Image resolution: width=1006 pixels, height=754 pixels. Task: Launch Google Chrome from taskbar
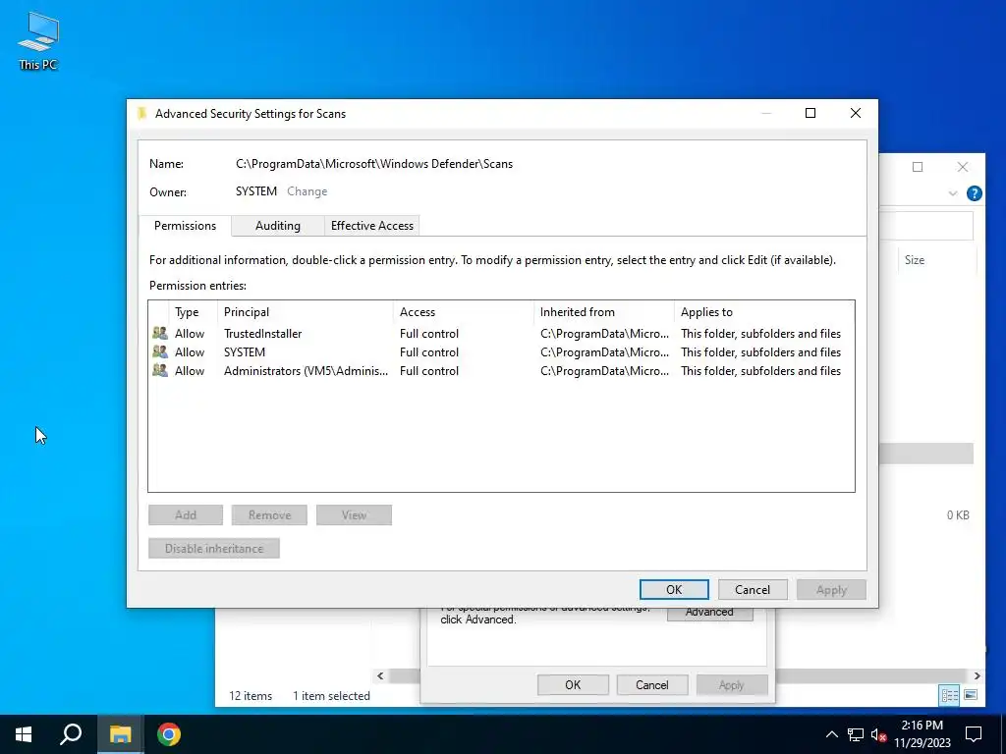pyautogui.click(x=169, y=734)
